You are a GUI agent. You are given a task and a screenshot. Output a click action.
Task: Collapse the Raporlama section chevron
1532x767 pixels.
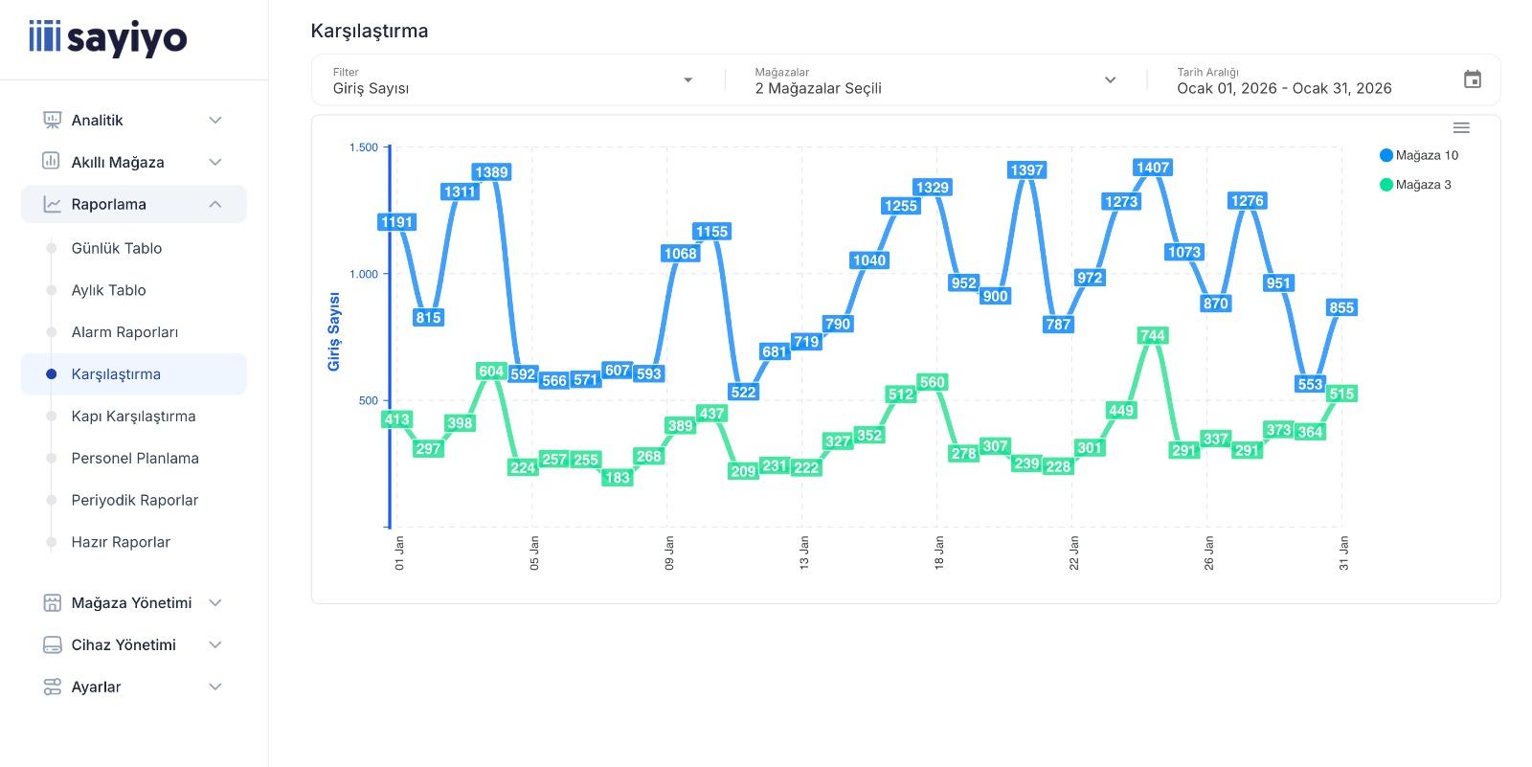click(215, 204)
